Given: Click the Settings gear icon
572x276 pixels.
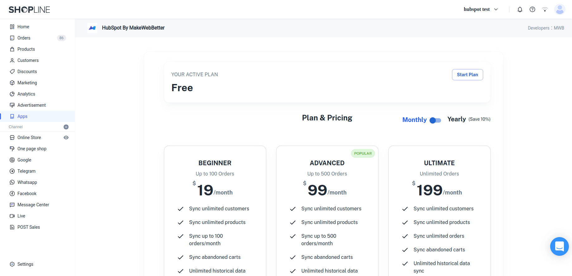Looking at the screenshot, I should (12, 264).
